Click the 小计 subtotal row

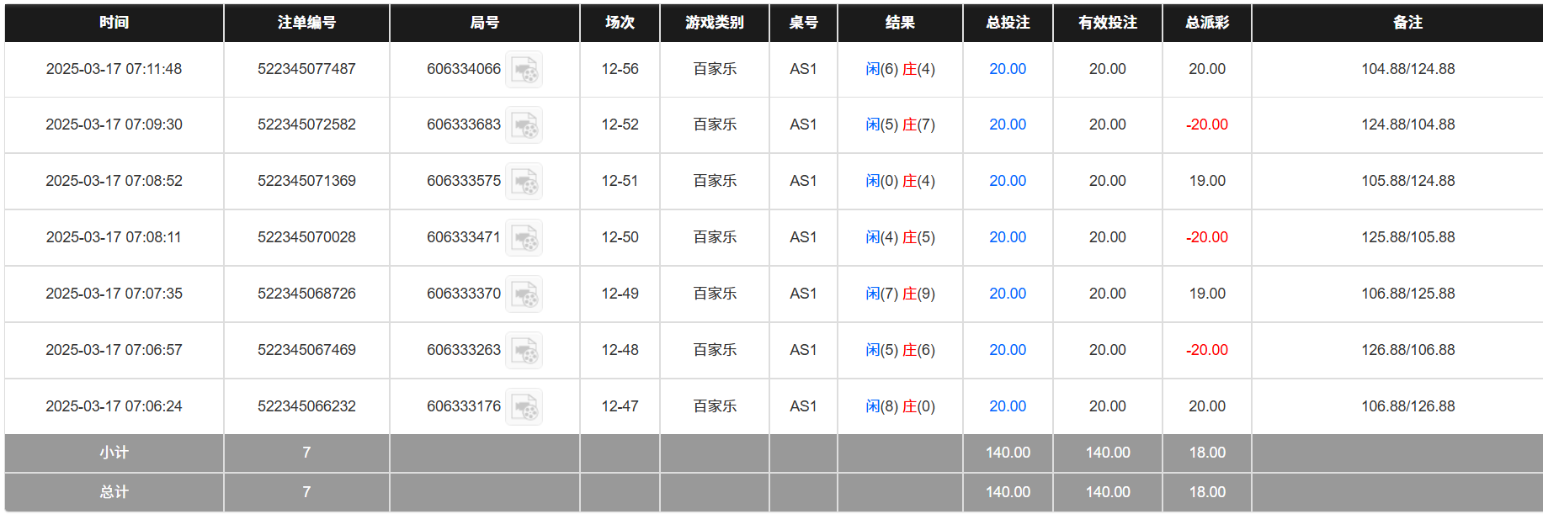[x=113, y=453]
